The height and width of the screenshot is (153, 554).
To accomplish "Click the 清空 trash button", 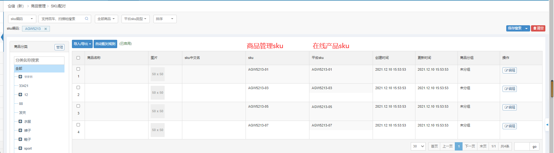I will point(538,28).
